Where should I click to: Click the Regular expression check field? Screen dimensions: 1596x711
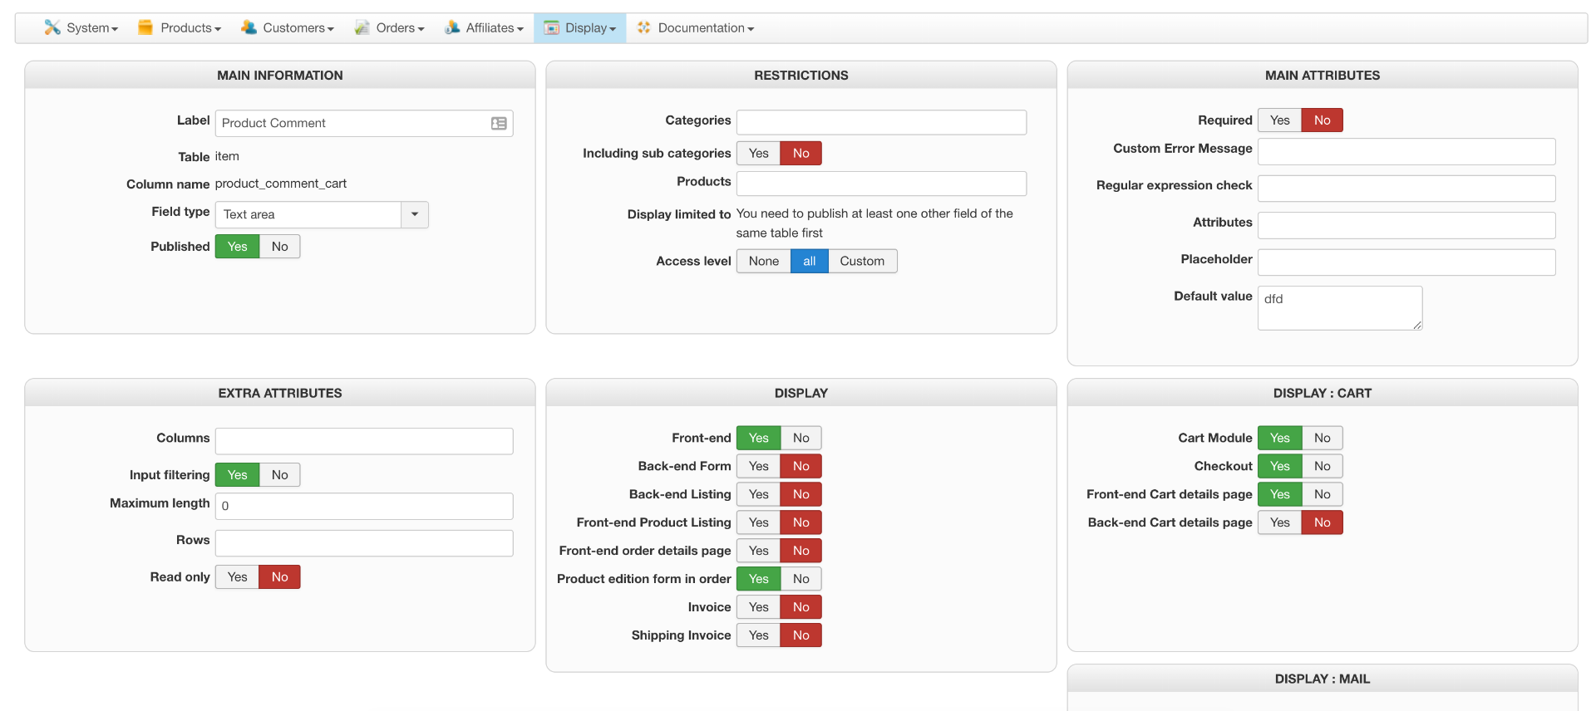[1406, 189]
